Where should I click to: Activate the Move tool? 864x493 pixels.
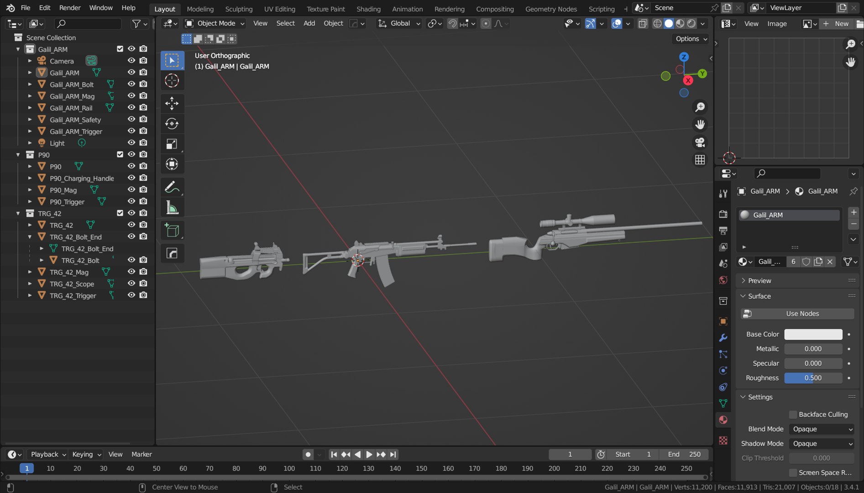(x=172, y=103)
